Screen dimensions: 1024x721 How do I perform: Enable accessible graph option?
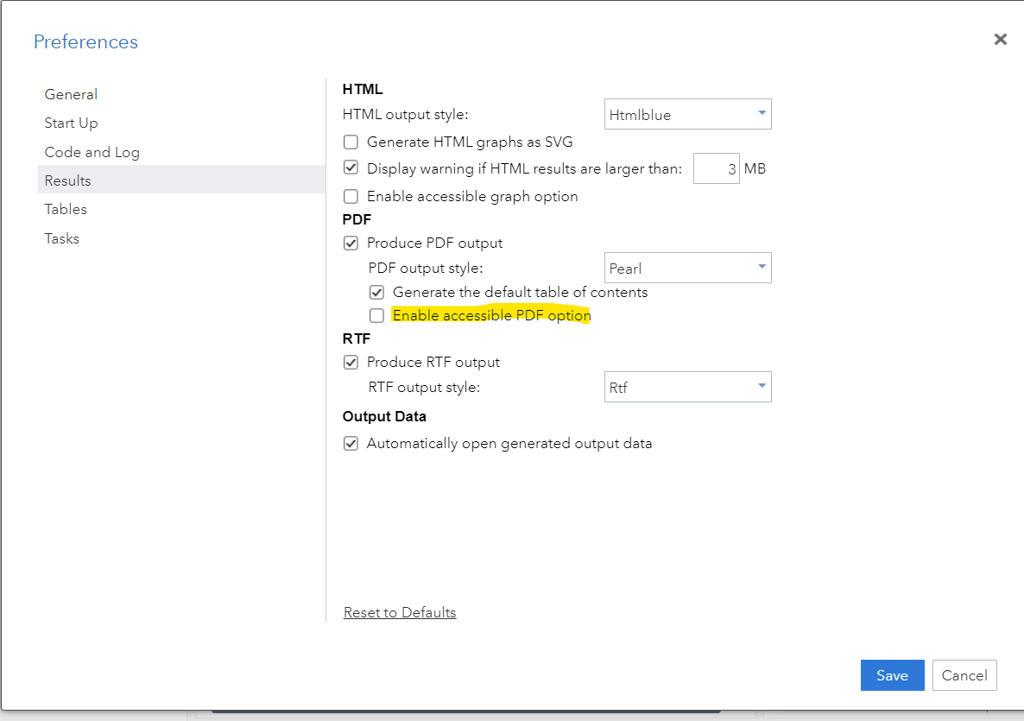351,196
